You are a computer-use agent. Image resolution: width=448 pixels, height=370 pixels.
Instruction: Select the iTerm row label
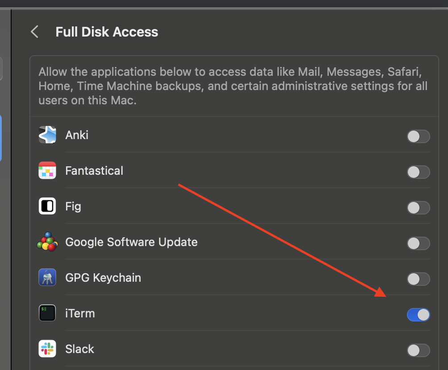pos(80,313)
